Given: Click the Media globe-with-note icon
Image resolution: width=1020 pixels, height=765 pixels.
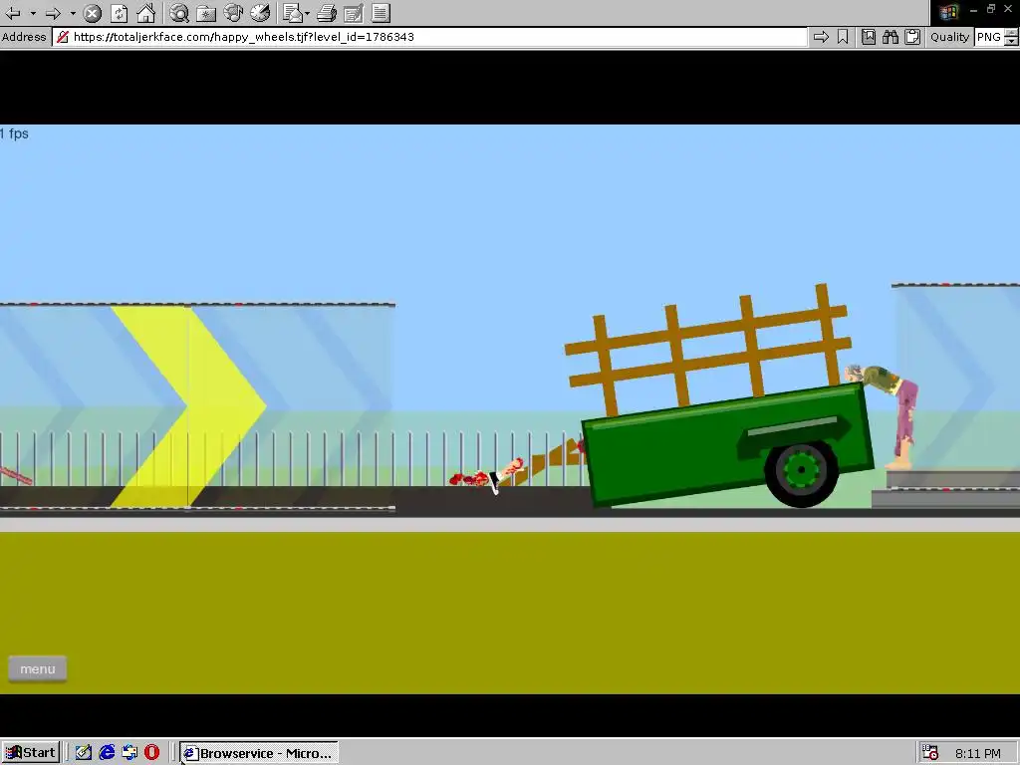Looking at the screenshot, I should point(233,13).
